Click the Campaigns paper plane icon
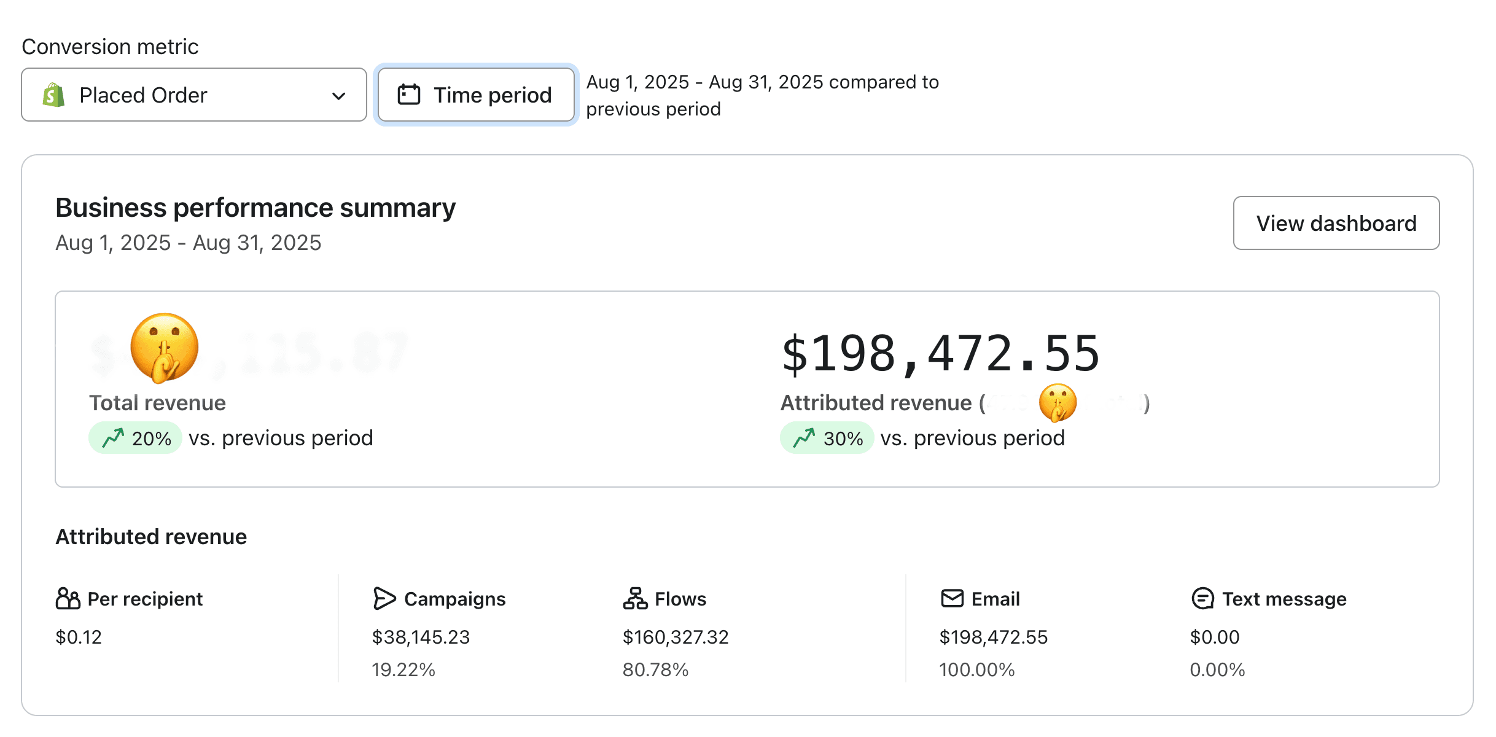Screen dimensions: 1496x737 pos(384,598)
